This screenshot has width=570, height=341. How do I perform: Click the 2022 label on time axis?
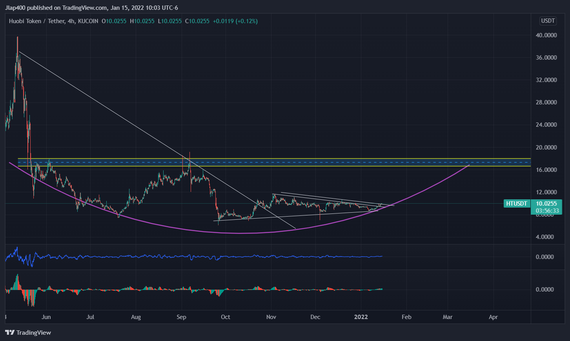pyautogui.click(x=361, y=317)
